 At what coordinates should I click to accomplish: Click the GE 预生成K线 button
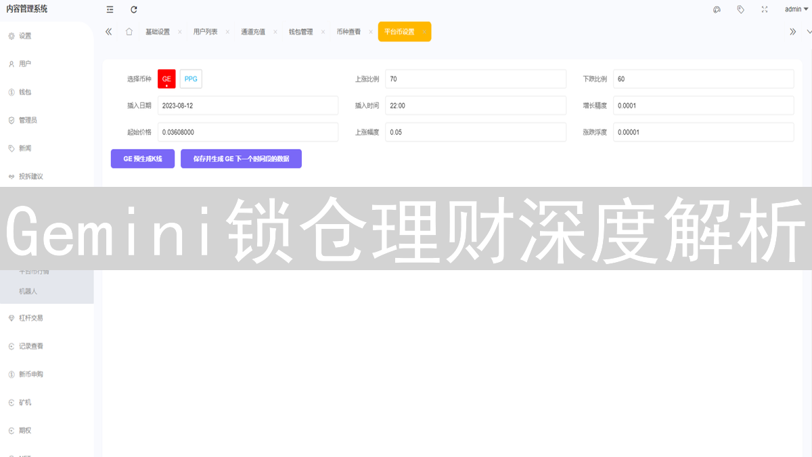pos(143,158)
